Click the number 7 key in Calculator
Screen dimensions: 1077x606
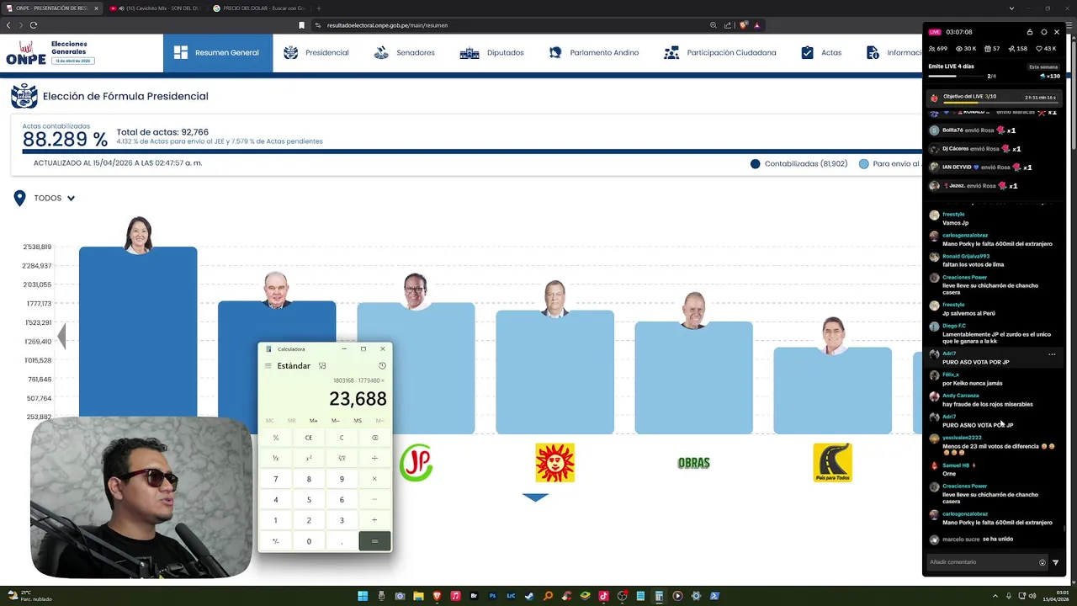[276, 479]
